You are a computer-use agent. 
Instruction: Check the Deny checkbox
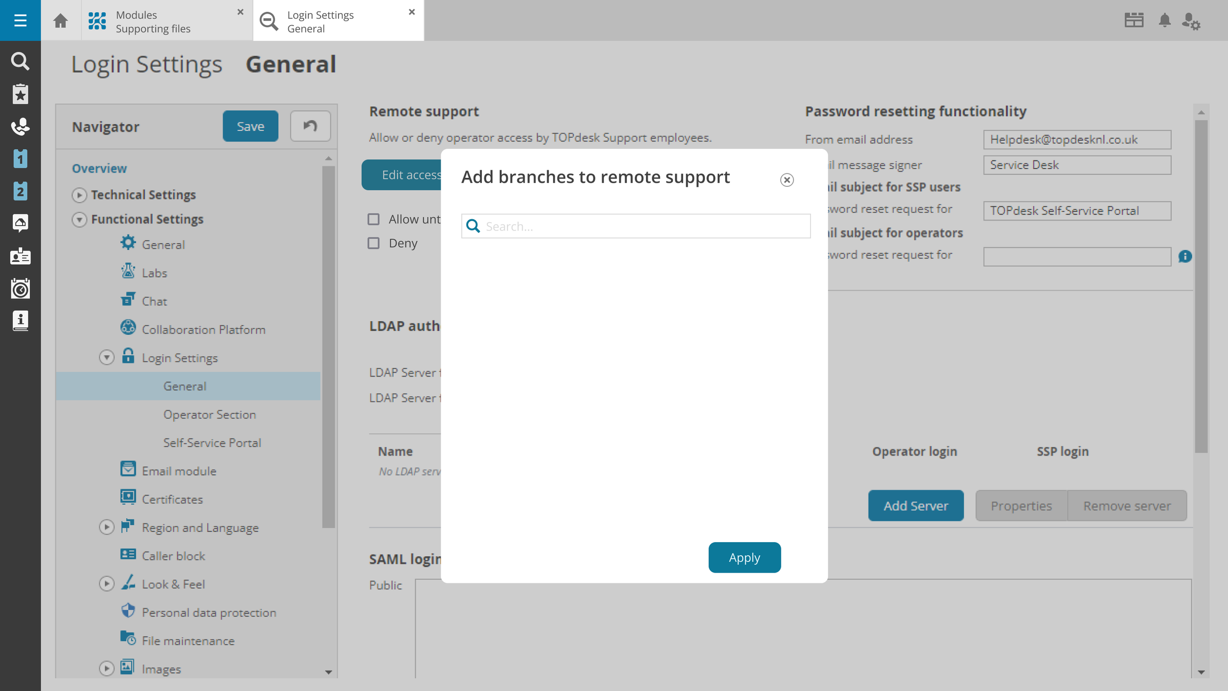pos(374,243)
